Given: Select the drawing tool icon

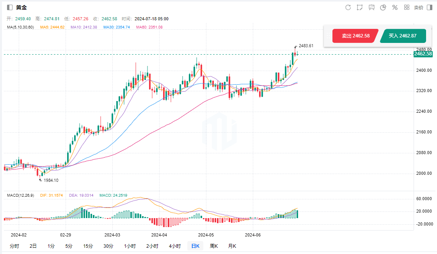Looking at the screenshot, I should [x=359, y=7].
